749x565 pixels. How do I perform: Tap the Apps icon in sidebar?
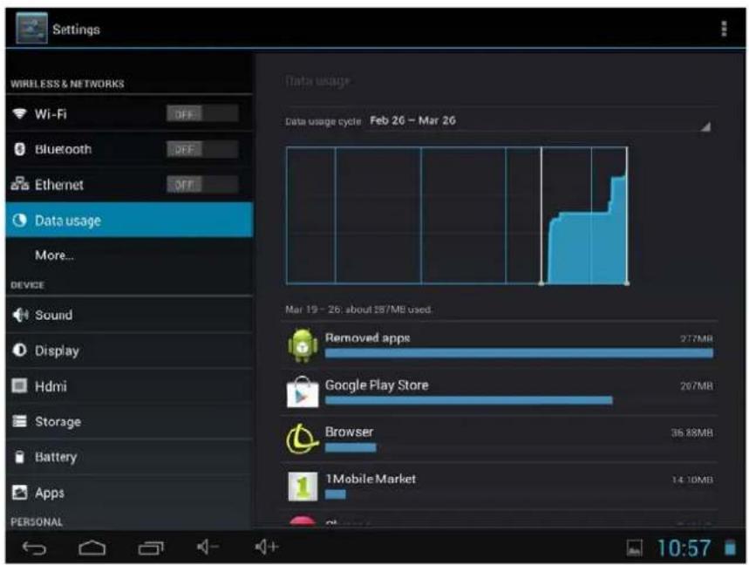coord(19,493)
